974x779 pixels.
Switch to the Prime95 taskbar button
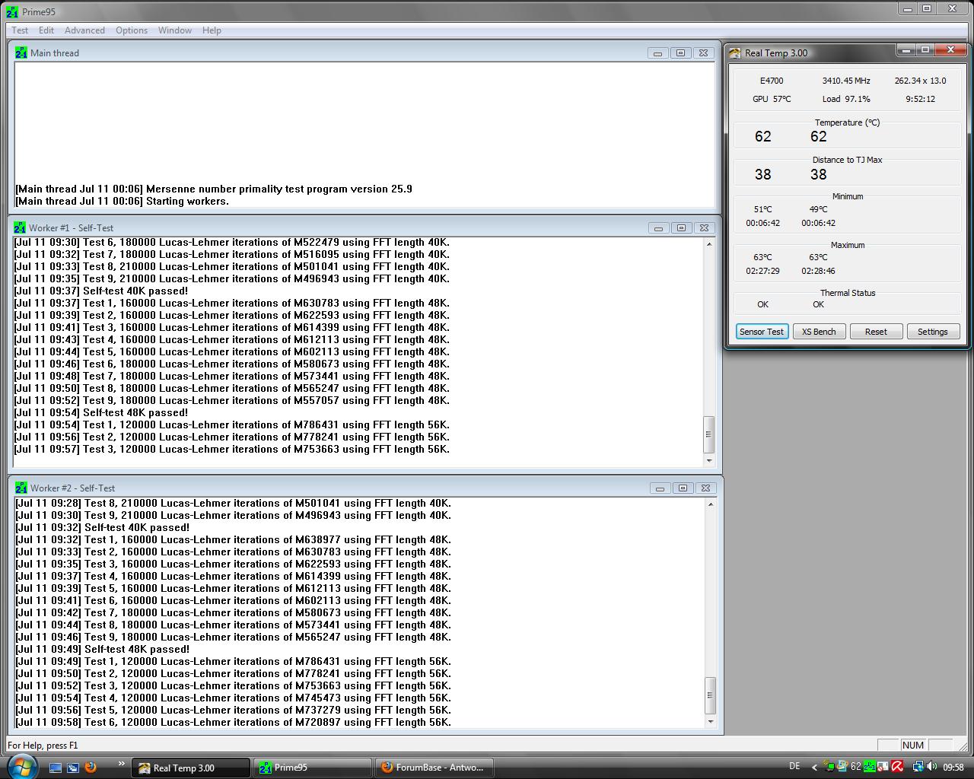click(x=313, y=768)
